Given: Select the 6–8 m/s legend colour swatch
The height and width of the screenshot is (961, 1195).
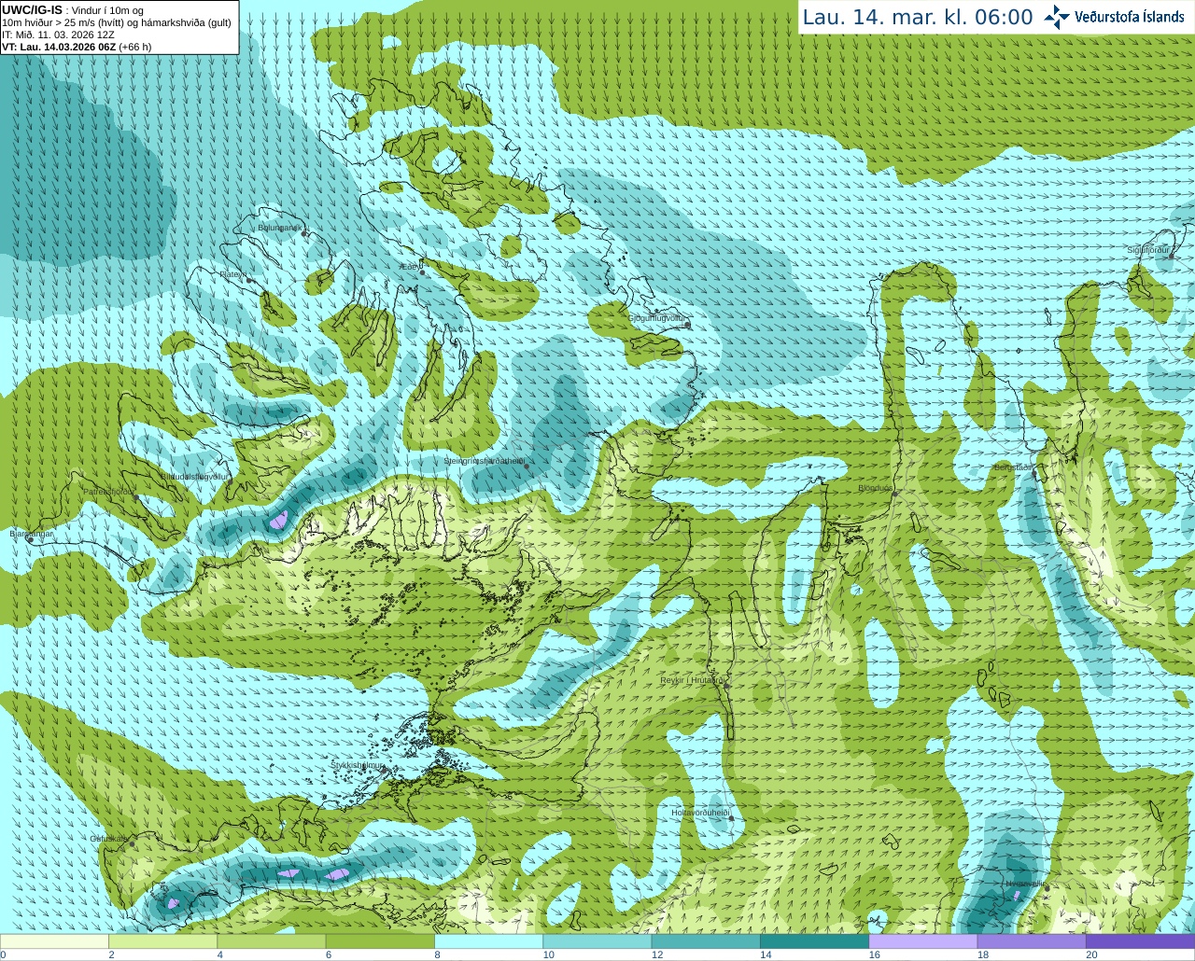Looking at the screenshot, I should tap(380, 941).
